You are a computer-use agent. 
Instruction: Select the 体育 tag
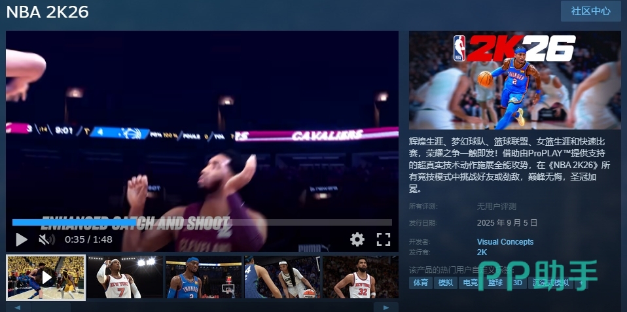click(421, 283)
